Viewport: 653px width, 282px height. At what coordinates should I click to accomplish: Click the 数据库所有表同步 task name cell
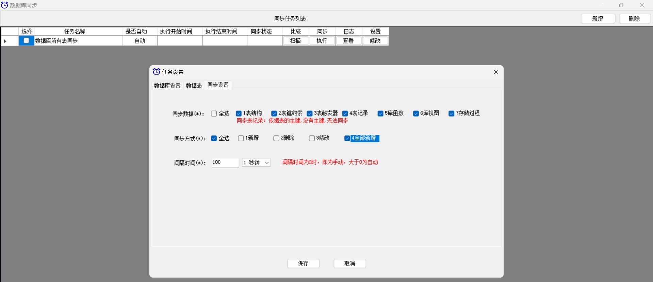pos(78,41)
